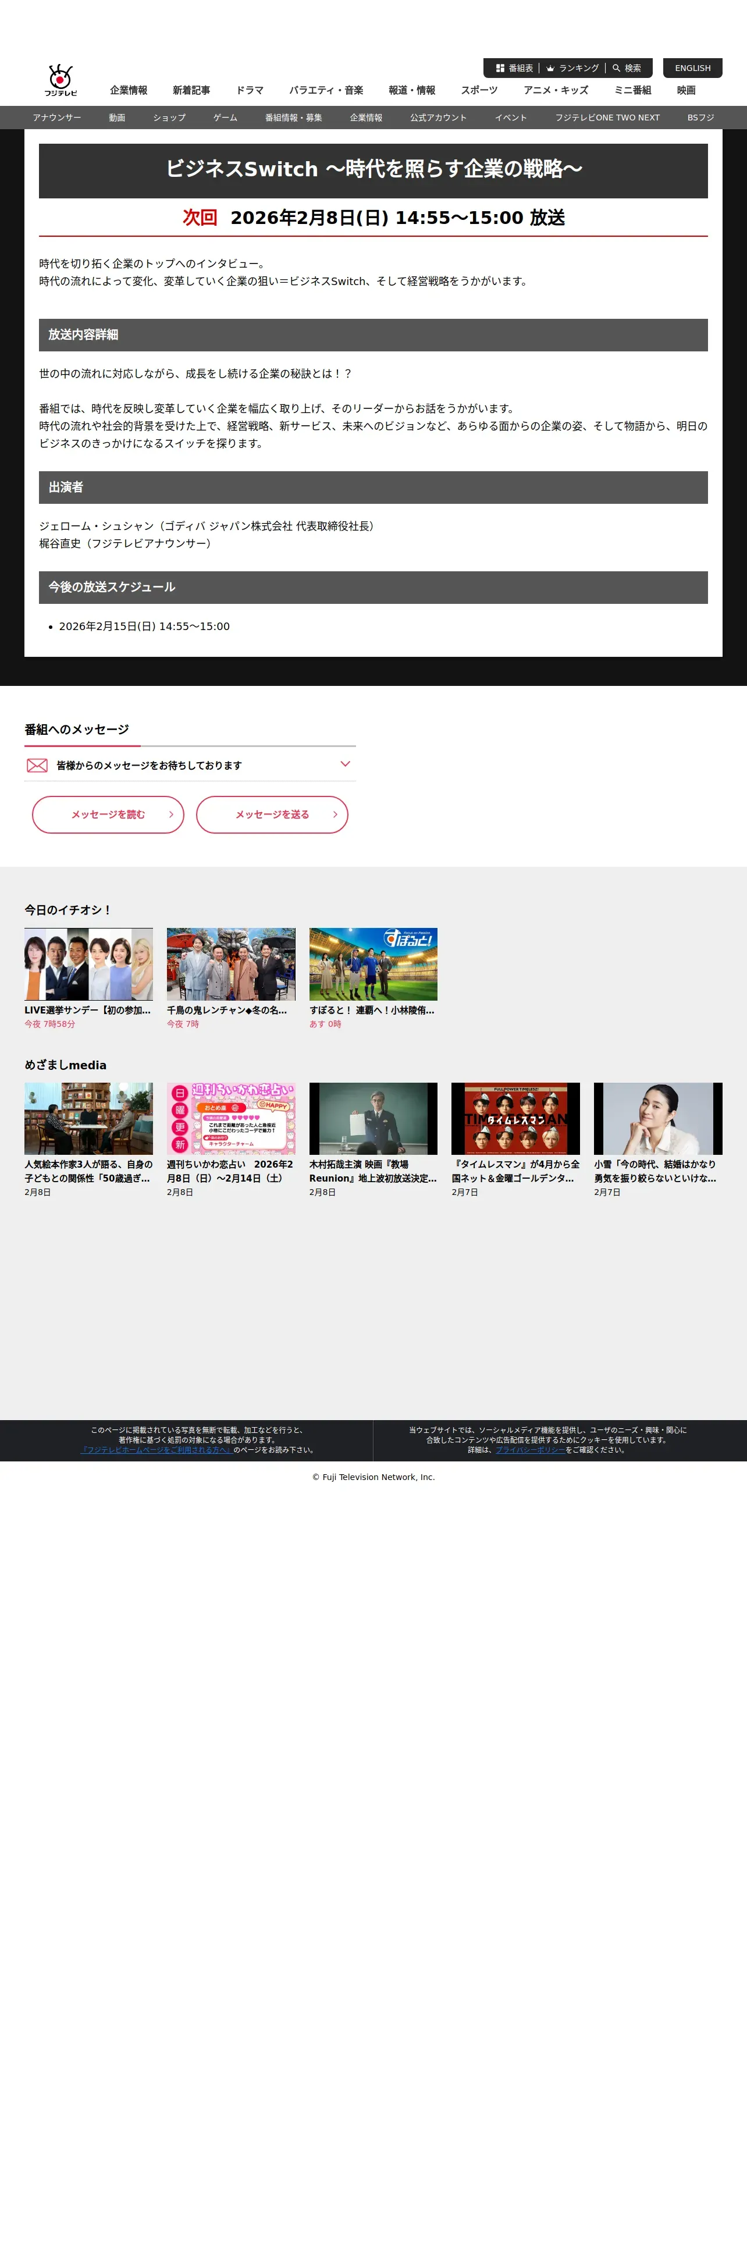Click the 小雪「今の時代、結婚は headline
The height and width of the screenshot is (2241, 747).
pyautogui.click(x=656, y=1172)
